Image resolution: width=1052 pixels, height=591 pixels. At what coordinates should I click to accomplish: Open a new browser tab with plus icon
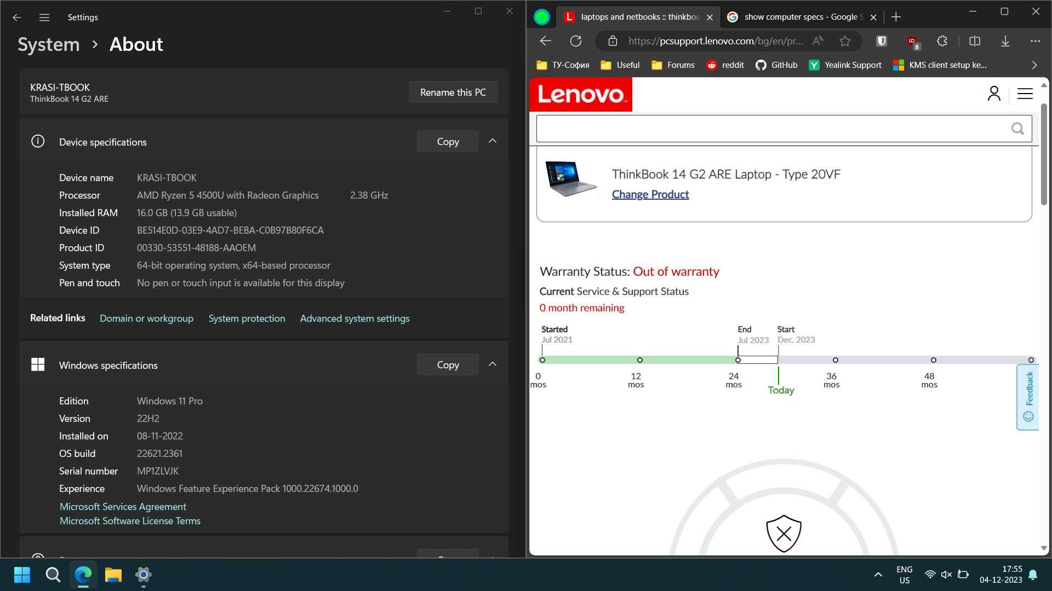click(x=896, y=17)
